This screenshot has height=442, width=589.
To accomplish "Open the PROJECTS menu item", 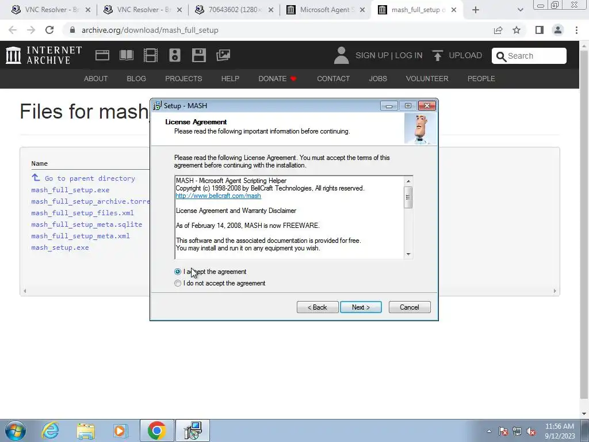I will [183, 78].
